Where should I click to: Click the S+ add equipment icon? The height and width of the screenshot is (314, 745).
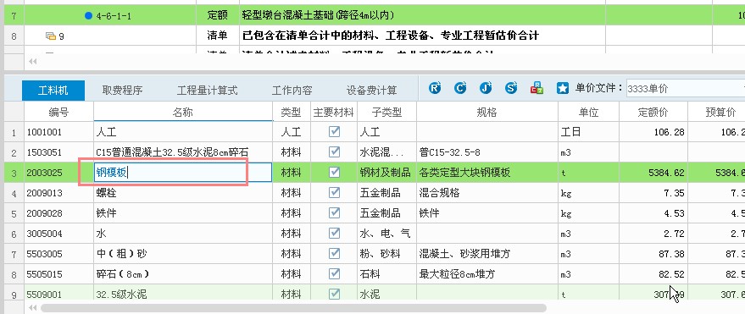pyautogui.click(x=511, y=88)
